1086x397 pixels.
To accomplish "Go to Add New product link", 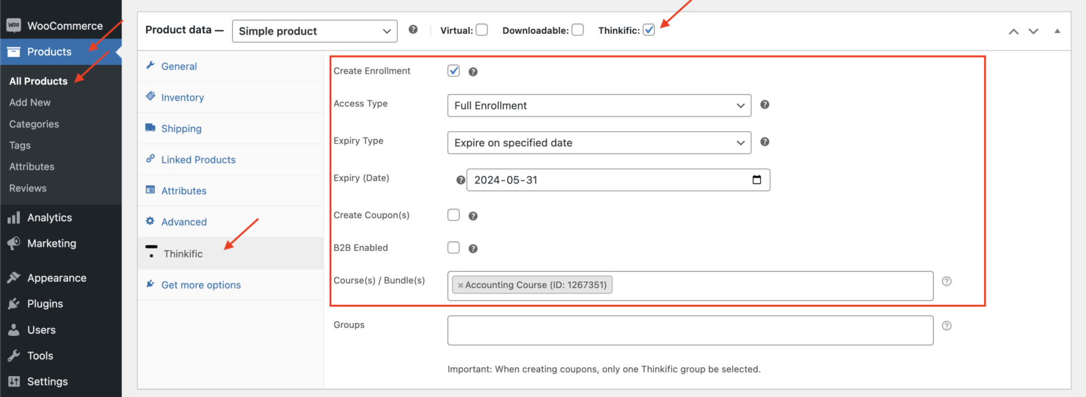I will coord(30,102).
